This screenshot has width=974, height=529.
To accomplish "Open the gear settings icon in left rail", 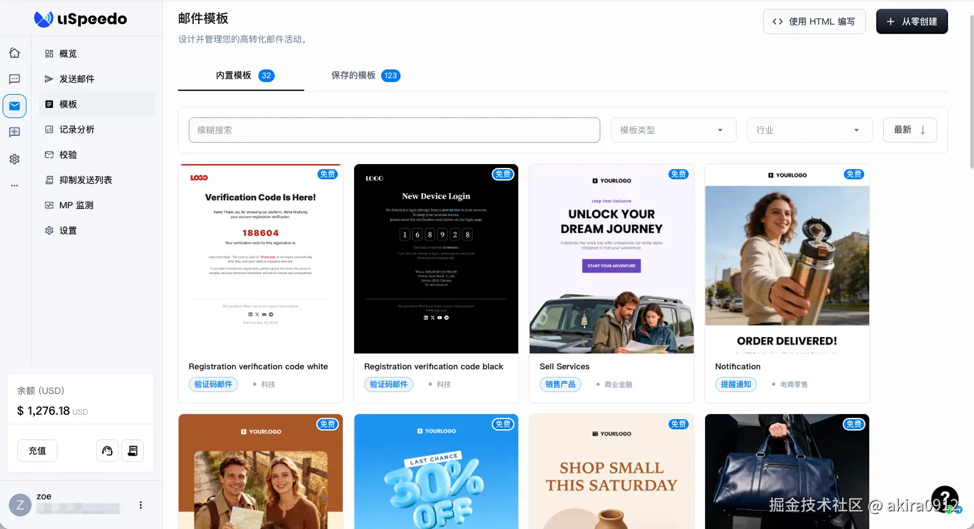I will coord(15,159).
